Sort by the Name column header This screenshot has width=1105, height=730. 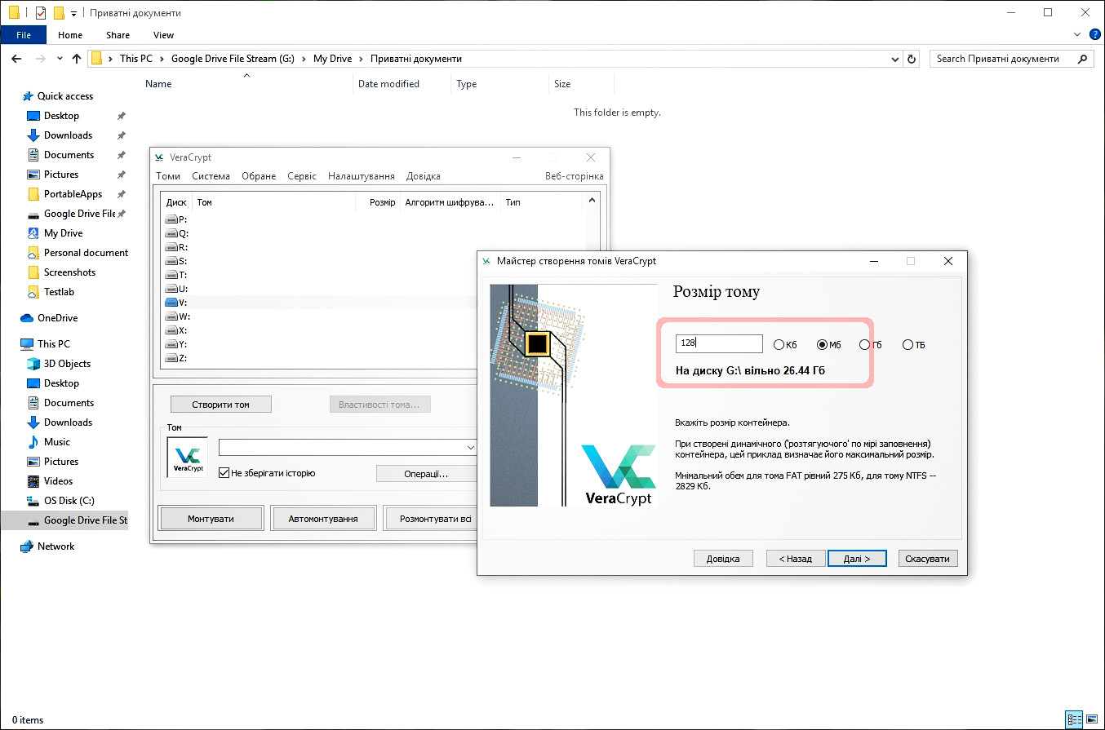tap(158, 84)
